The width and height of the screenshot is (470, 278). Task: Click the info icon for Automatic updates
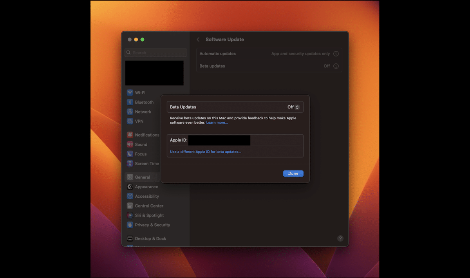336,54
